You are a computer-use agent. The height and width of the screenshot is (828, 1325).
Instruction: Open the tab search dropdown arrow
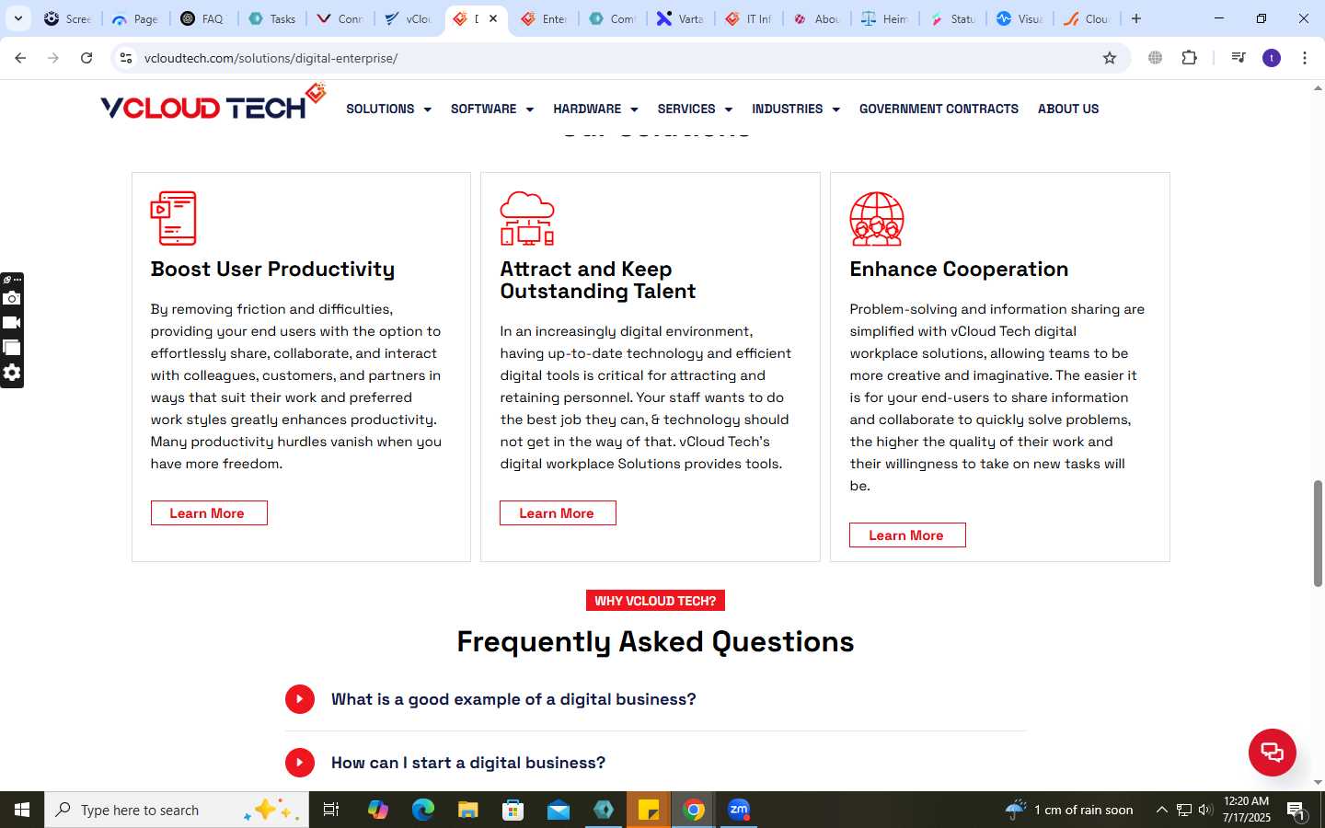coord(17,18)
